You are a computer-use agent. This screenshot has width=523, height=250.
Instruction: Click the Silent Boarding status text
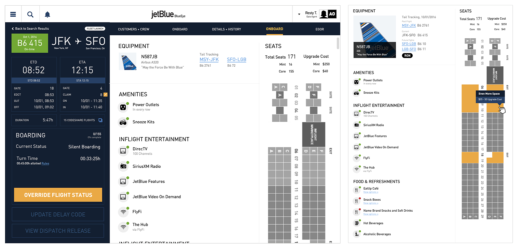pos(84,147)
